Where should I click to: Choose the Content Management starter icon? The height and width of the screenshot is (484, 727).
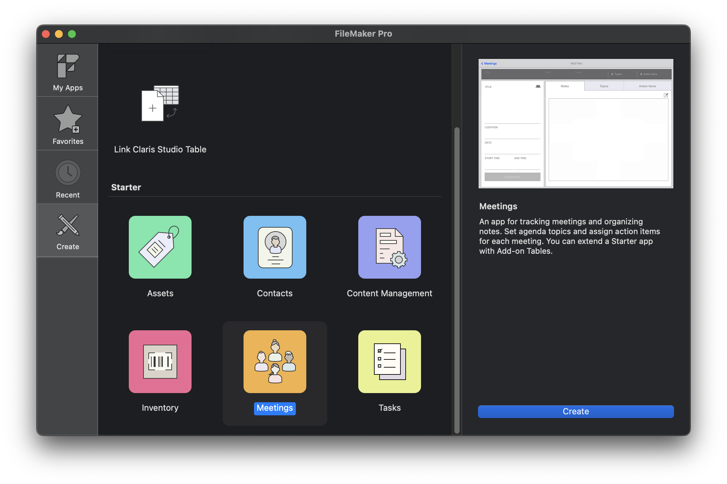point(390,247)
